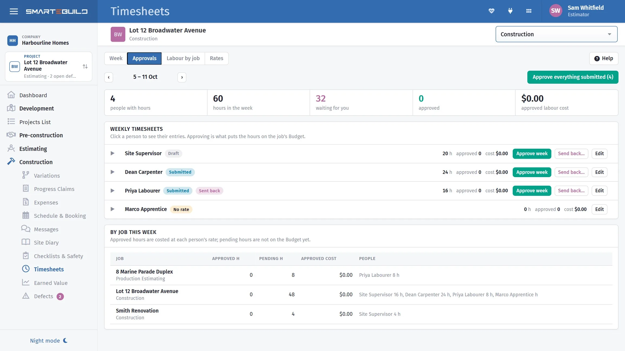Switch to Labour by job tab

point(183,58)
